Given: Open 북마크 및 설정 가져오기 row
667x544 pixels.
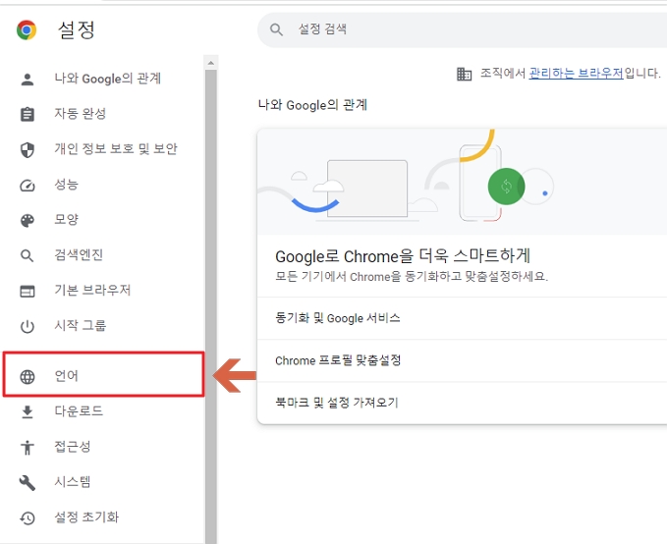Looking at the screenshot, I should click(462, 403).
